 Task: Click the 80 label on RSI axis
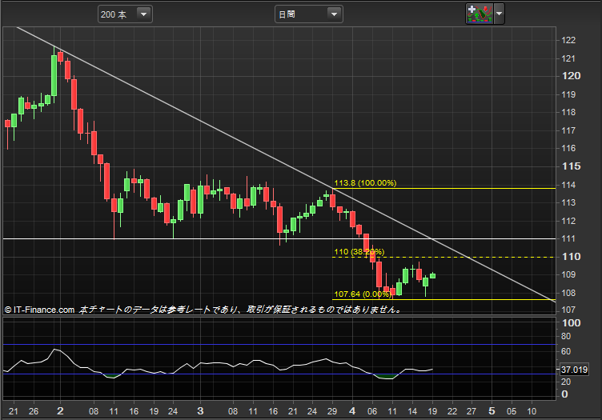click(566, 336)
